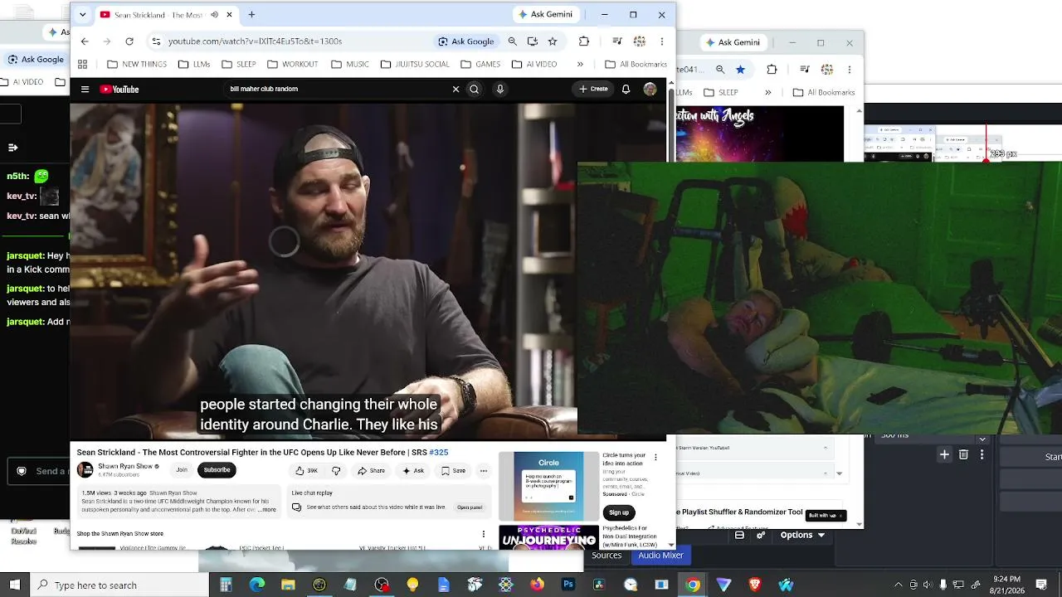Open the All Bookmarks folder in front window
This screenshot has width=1062, height=597.
(x=636, y=65)
